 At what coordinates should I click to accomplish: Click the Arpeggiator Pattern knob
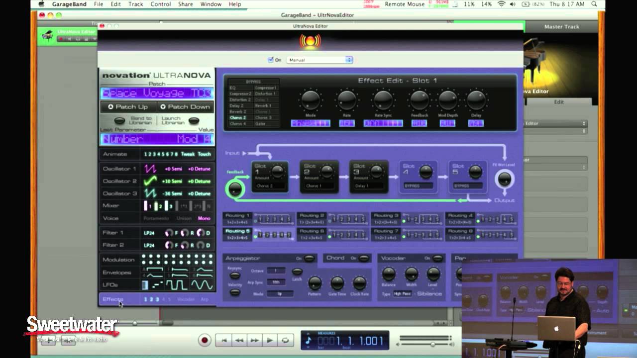click(315, 283)
